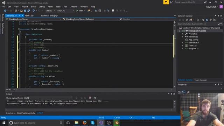Viewport: 224px width, 126px height.
Task: Click the Jody Bartelt account name
Action: pos(211,7)
